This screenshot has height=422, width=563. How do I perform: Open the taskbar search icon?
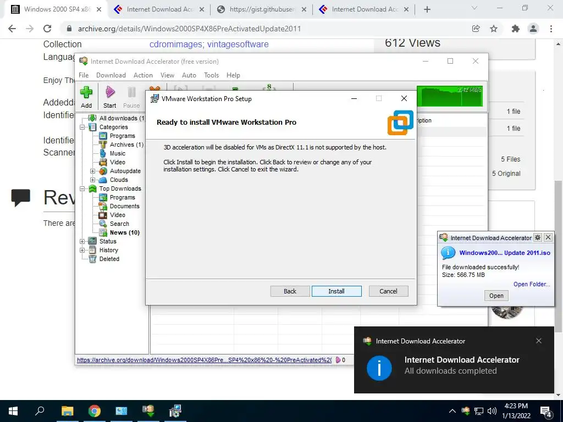pyautogui.click(x=40, y=410)
